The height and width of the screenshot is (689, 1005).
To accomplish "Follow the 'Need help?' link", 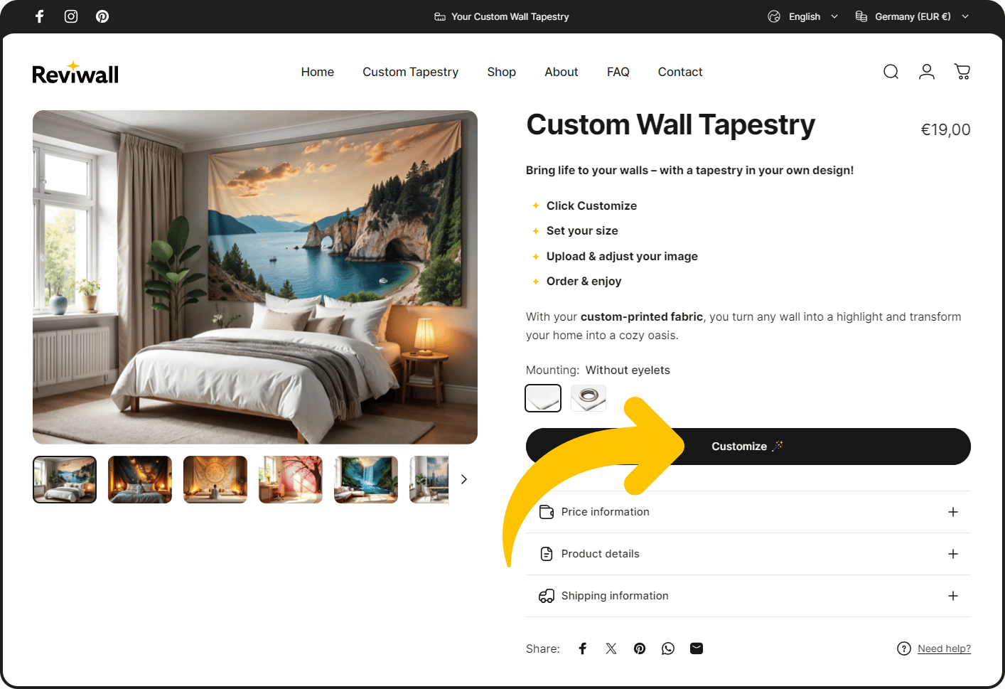I will pos(943,648).
